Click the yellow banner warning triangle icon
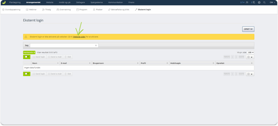This screenshot has width=278, height=126. (26, 37)
